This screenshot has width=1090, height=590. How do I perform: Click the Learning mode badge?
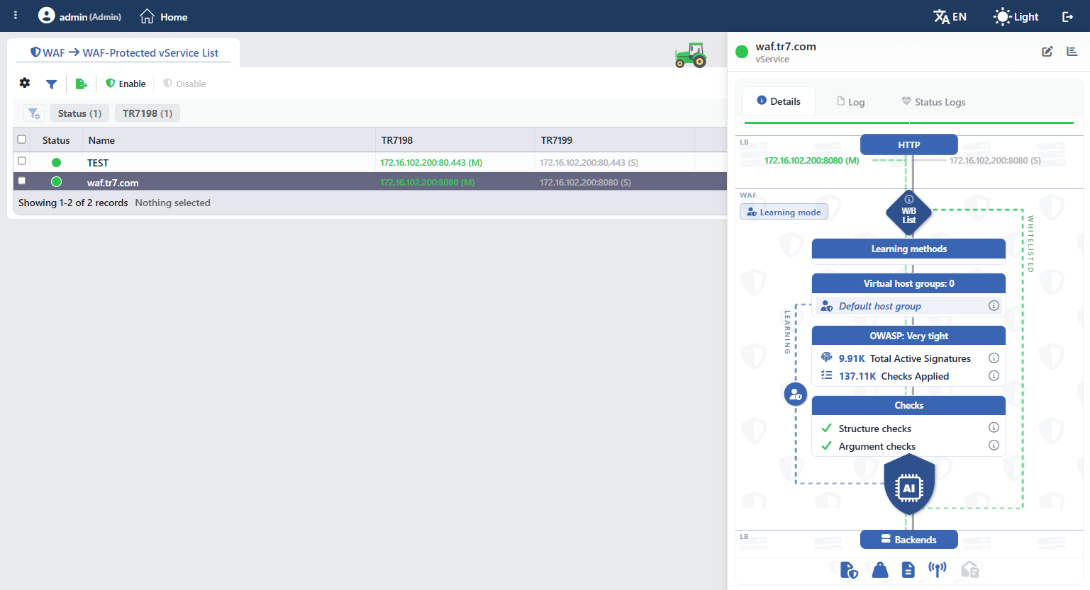(x=784, y=212)
